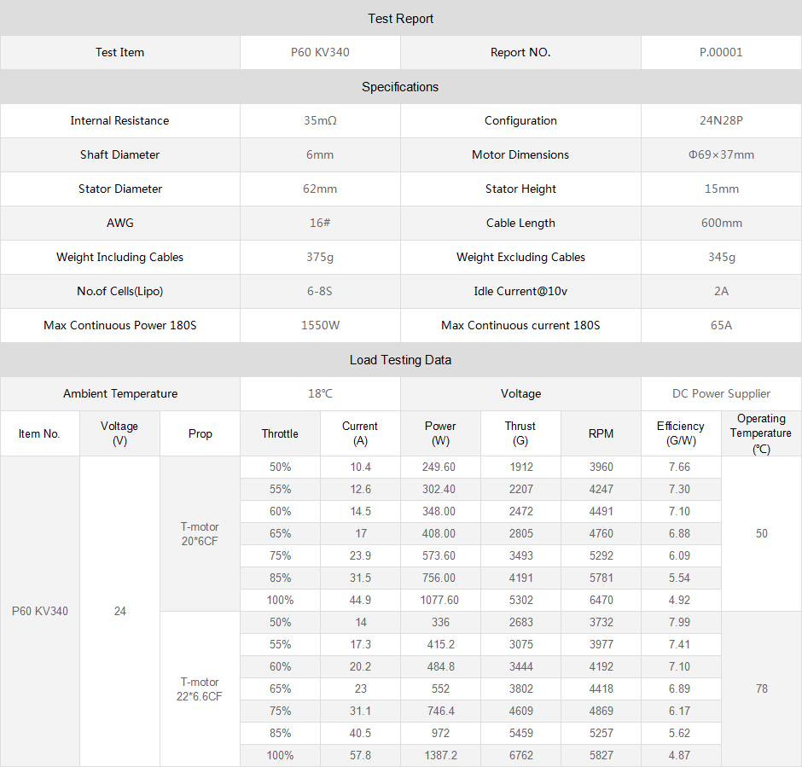
Task: Click the '35mΩ' internal resistance value
Action: (320, 120)
